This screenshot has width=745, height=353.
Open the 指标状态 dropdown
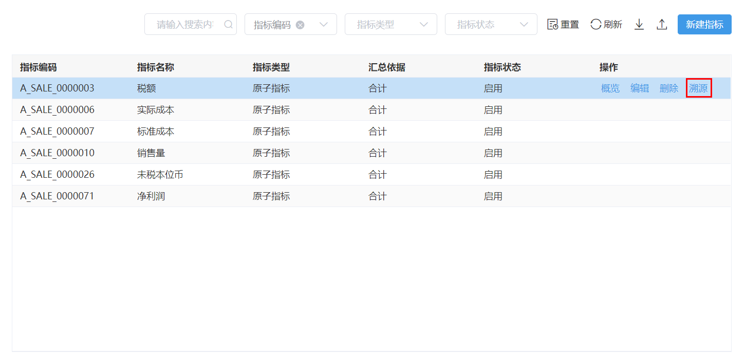pos(491,24)
